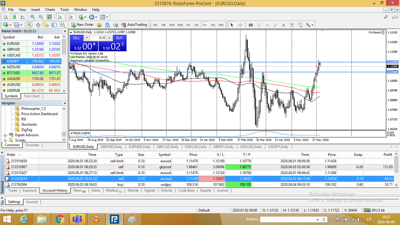Select the arrow Cursor tool
This screenshot has width=400, height=225.
[x=231, y=25]
